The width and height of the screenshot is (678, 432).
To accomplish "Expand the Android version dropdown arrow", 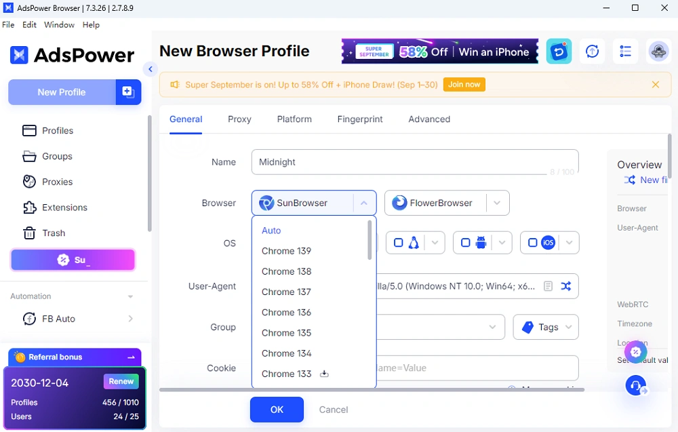I will 502,243.
